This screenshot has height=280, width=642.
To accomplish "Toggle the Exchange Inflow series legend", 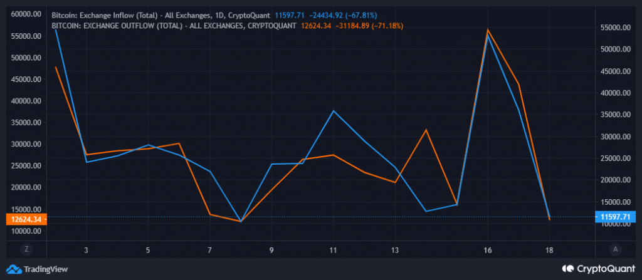I will (x=162, y=14).
